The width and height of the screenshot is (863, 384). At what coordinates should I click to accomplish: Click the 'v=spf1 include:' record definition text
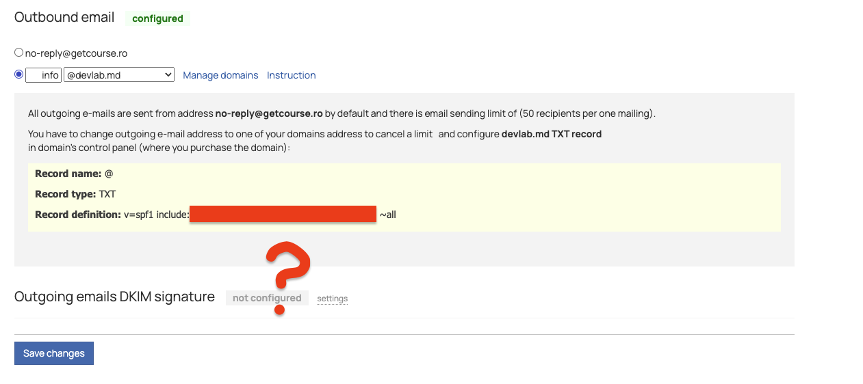point(156,215)
